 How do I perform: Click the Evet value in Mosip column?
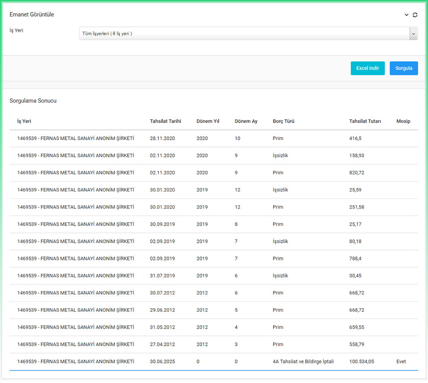402,362
